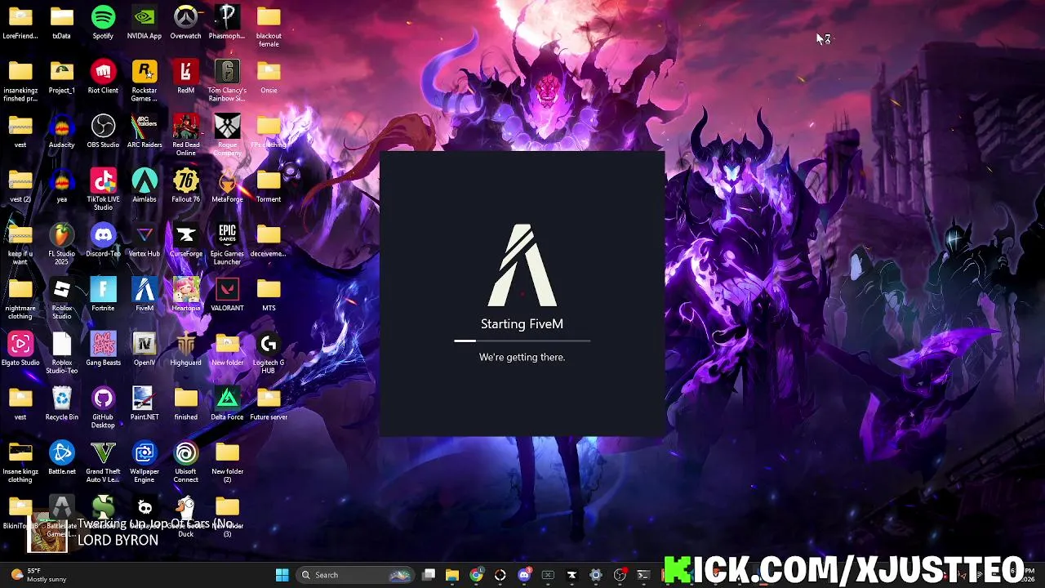
Task: Select the Gang Beasts desktop icon
Action: [103, 349]
